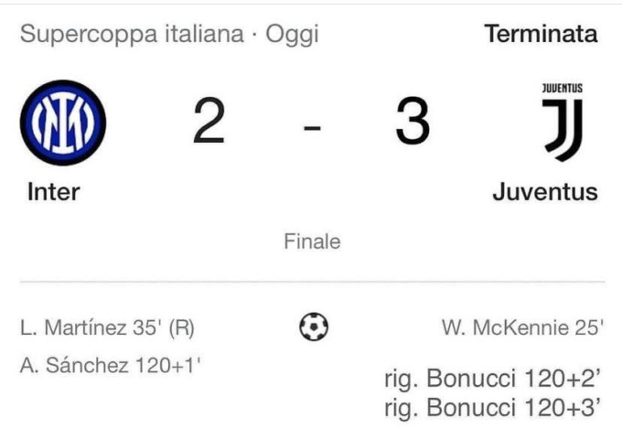Viewport: 622px width, 439px height.
Task: Click the Inter club crest
Action: click(63, 123)
